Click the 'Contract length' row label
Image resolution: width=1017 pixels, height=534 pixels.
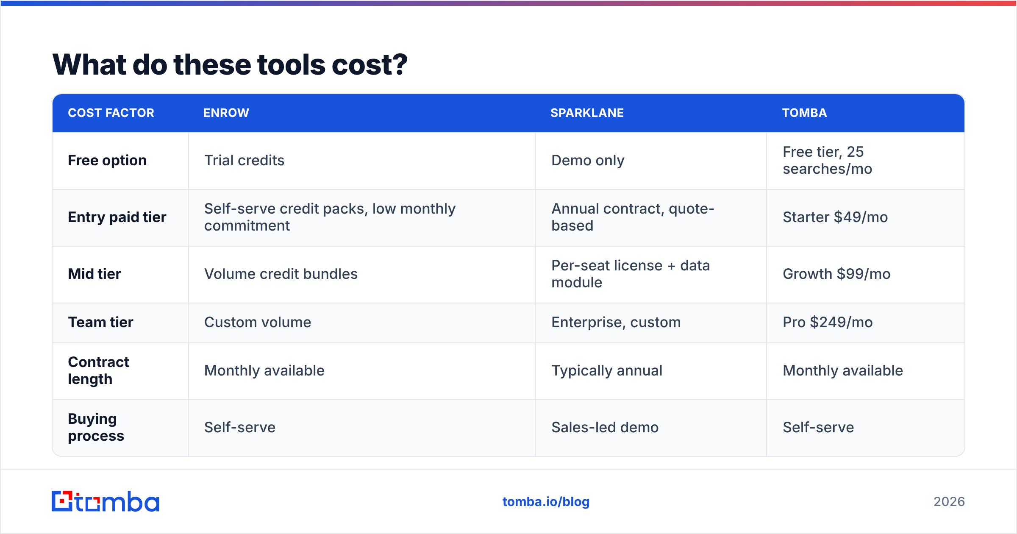pos(99,370)
